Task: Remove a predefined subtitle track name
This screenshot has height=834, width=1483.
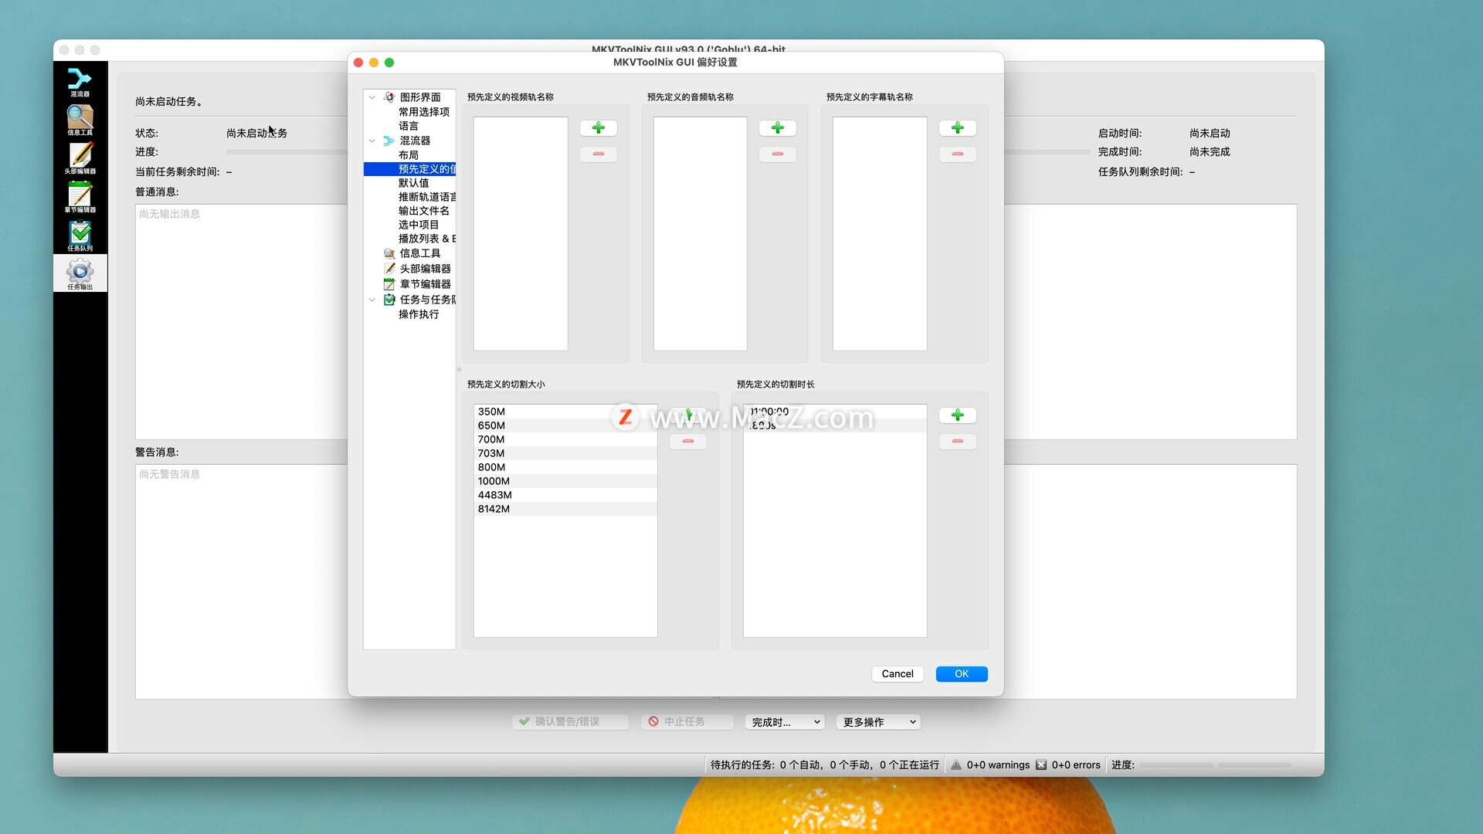Action: pyautogui.click(x=957, y=154)
